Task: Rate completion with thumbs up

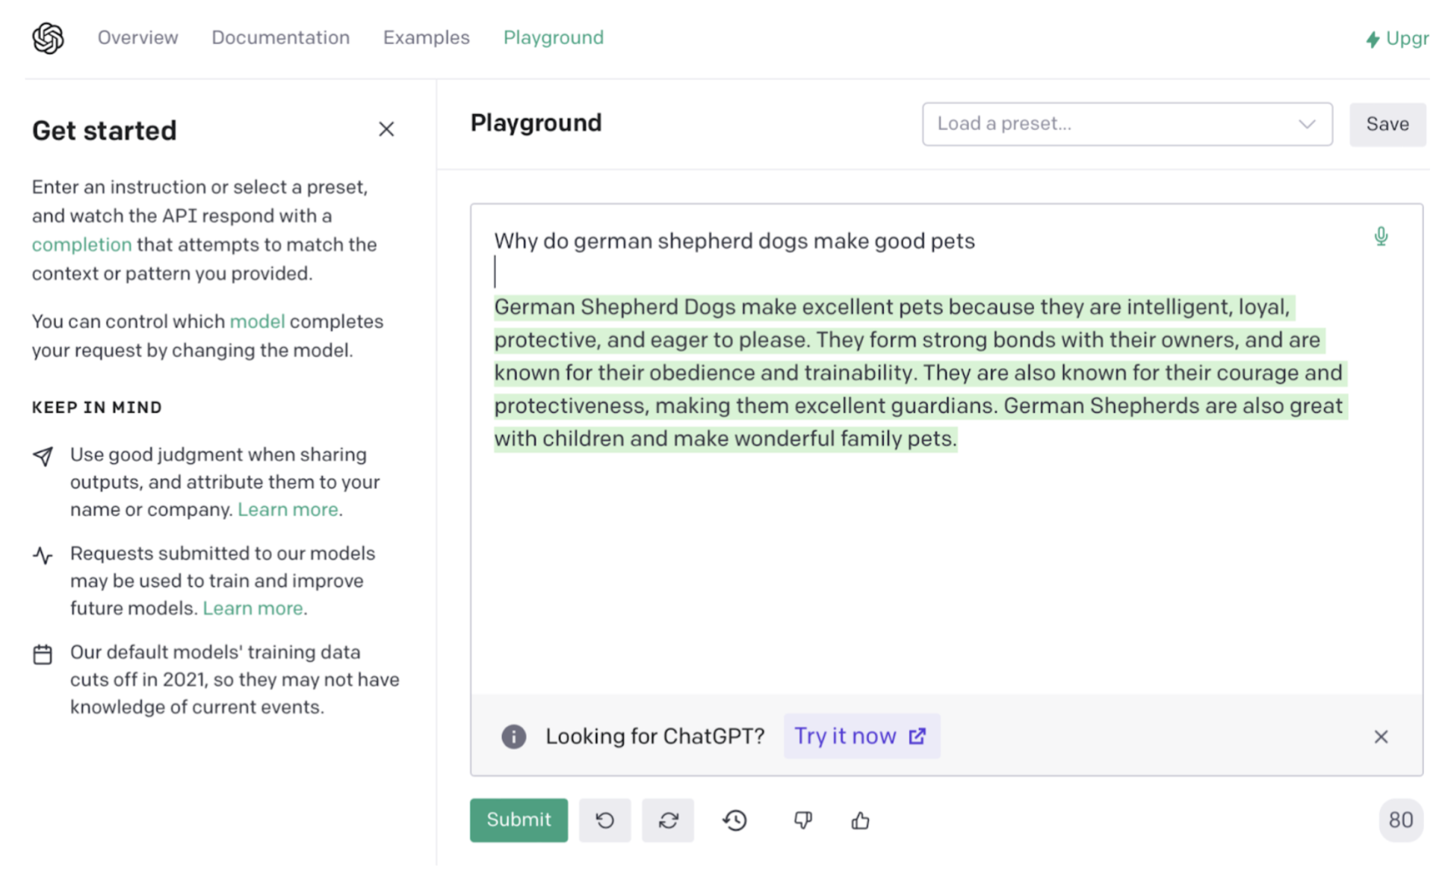Action: point(860,820)
